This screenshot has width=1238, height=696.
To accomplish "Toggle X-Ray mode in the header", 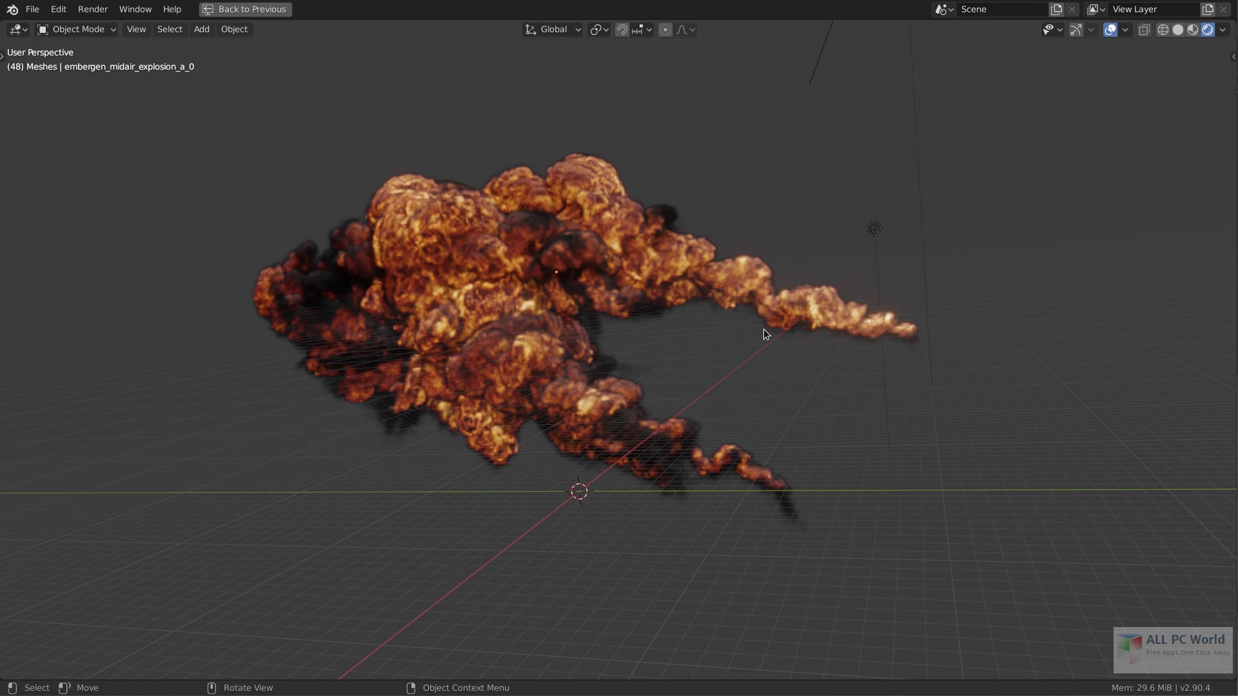I will (x=1144, y=30).
